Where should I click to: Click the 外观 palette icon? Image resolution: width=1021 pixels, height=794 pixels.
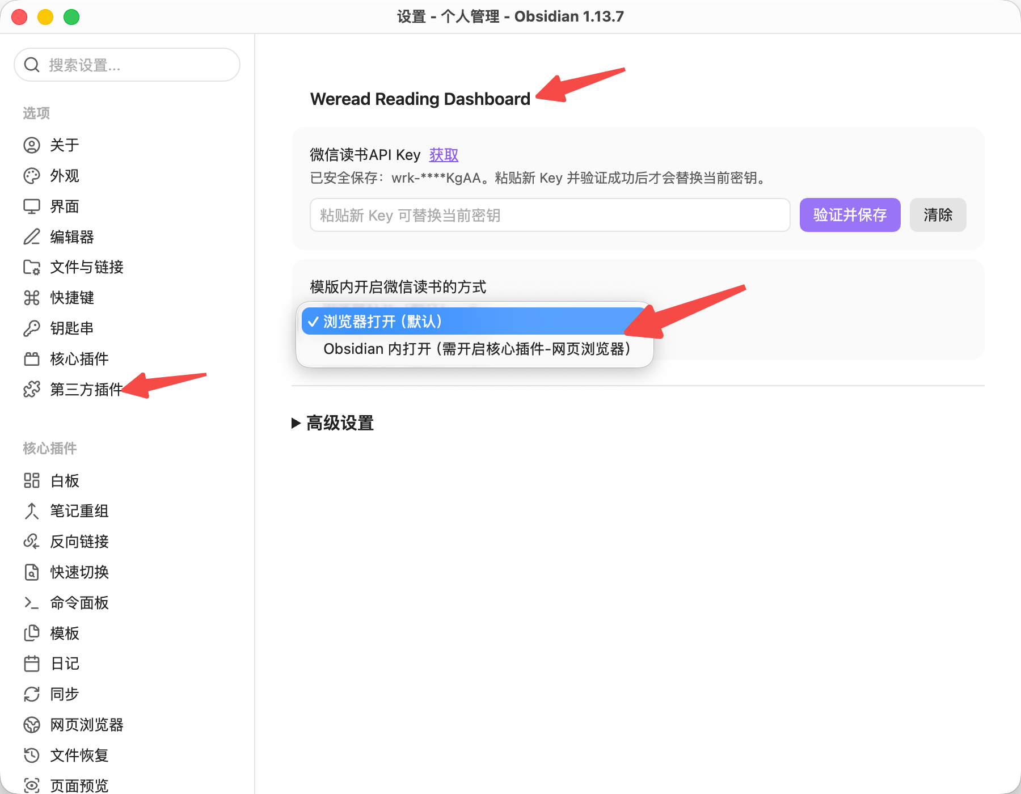click(x=32, y=176)
